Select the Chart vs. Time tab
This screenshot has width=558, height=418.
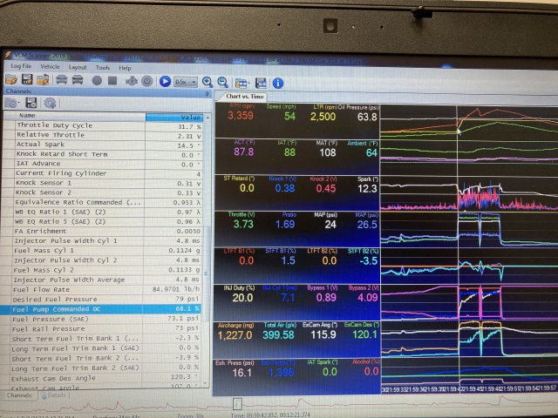coord(245,96)
